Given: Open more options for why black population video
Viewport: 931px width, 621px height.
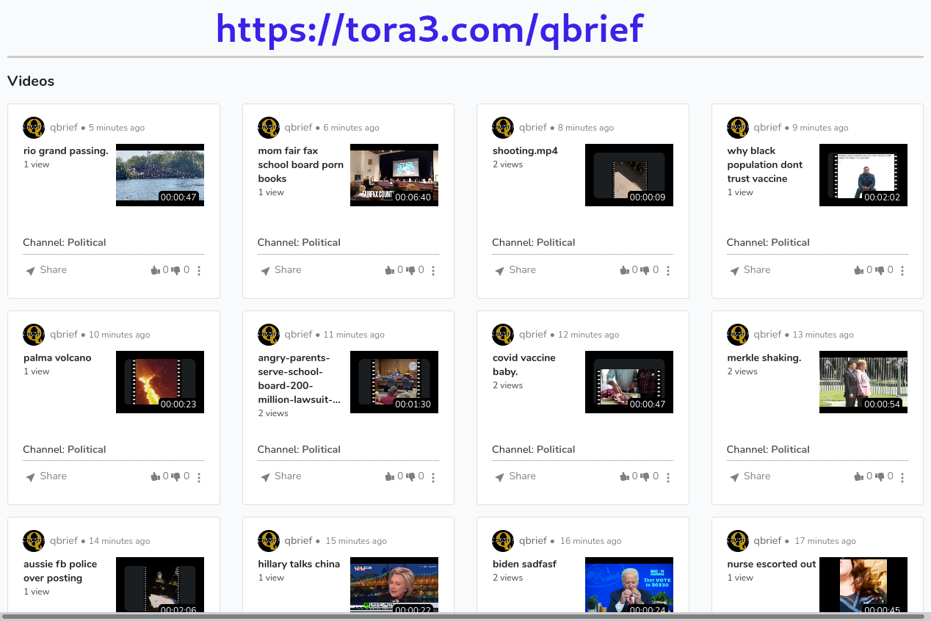Looking at the screenshot, I should (x=902, y=271).
